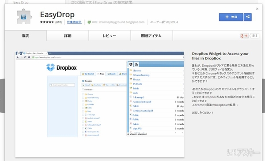The width and height of the screenshot is (265, 161).
Task: Switch to the 詳細 details tab
Action: pyautogui.click(x=68, y=36)
